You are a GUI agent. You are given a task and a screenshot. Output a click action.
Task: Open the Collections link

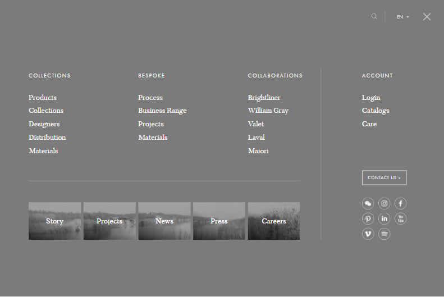[x=46, y=111]
